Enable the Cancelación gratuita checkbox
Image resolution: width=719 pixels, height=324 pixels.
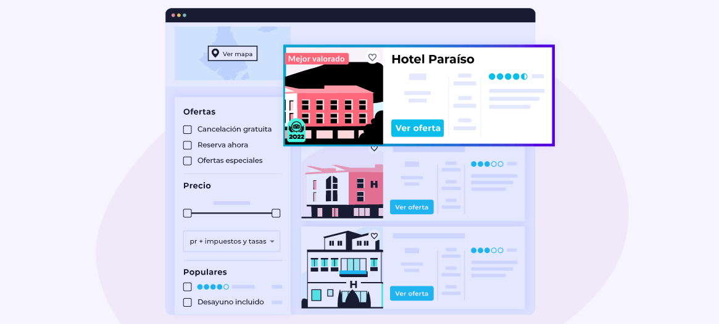pos(187,129)
